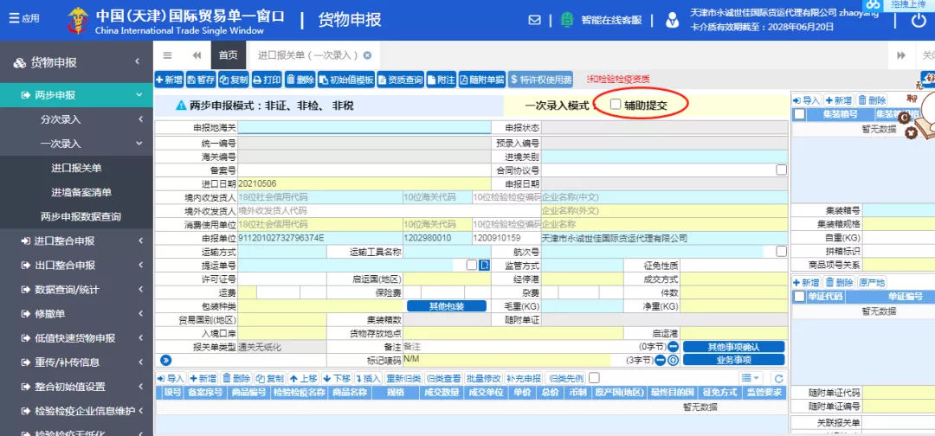Click the expand icon in 备注 row
This screenshot has width=935, height=436.
click(674, 347)
